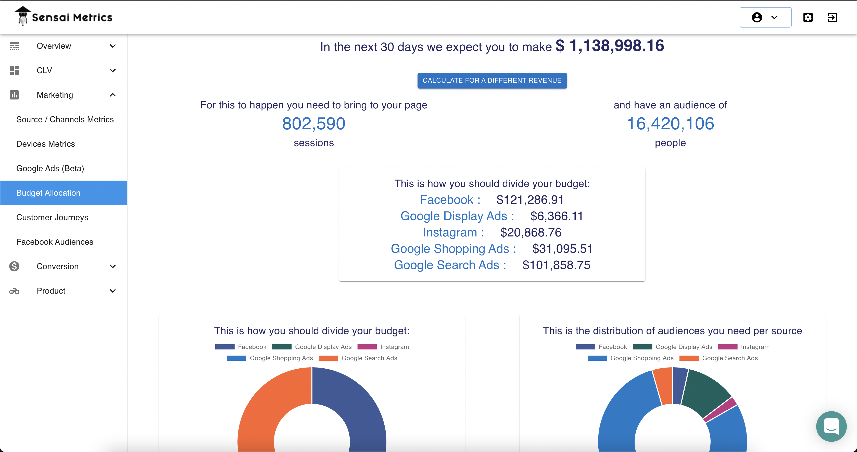The image size is (857, 452).
Task: Click the Facebook budget $121,286.91
Action: [530, 199]
